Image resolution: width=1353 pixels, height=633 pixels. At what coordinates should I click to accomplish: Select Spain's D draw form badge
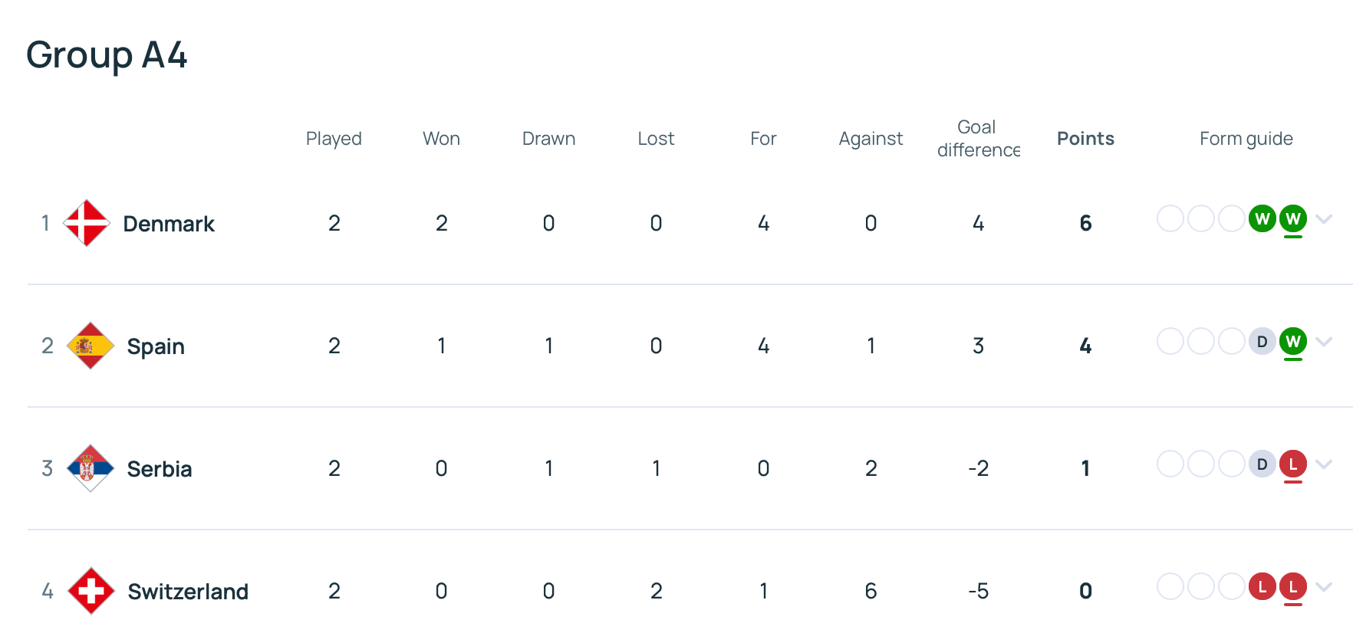tap(1262, 342)
